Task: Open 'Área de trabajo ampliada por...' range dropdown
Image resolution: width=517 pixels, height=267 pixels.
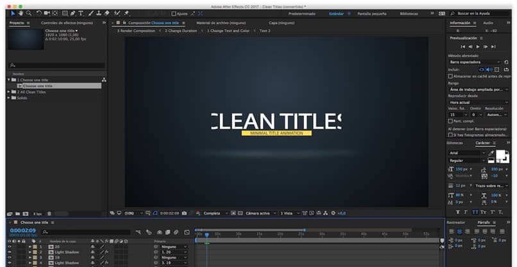Action: pos(479,89)
